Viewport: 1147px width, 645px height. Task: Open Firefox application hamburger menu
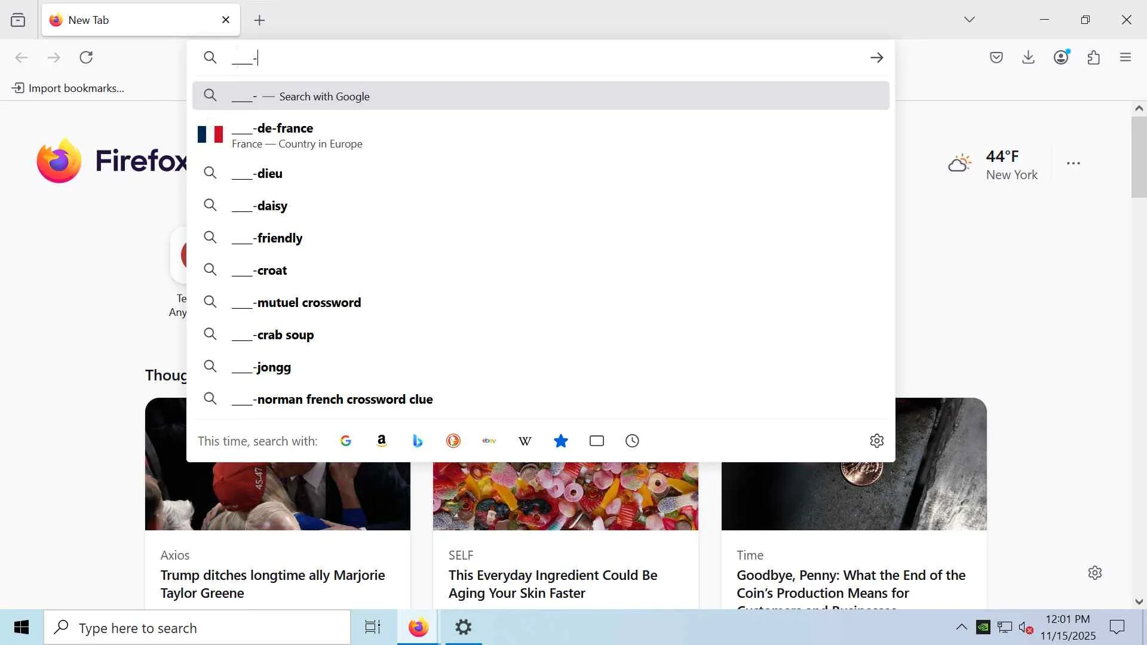click(x=1125, y=57)
